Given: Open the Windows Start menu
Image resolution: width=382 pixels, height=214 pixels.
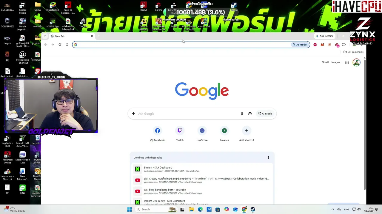Looking at the screenshot, I should coord(129,209).
